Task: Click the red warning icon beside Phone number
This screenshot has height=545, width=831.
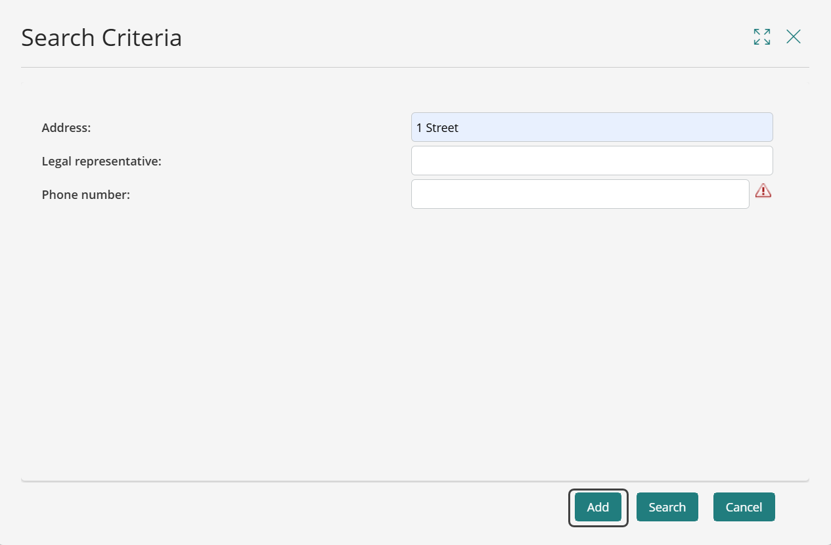Action: (x=763, y=191)
